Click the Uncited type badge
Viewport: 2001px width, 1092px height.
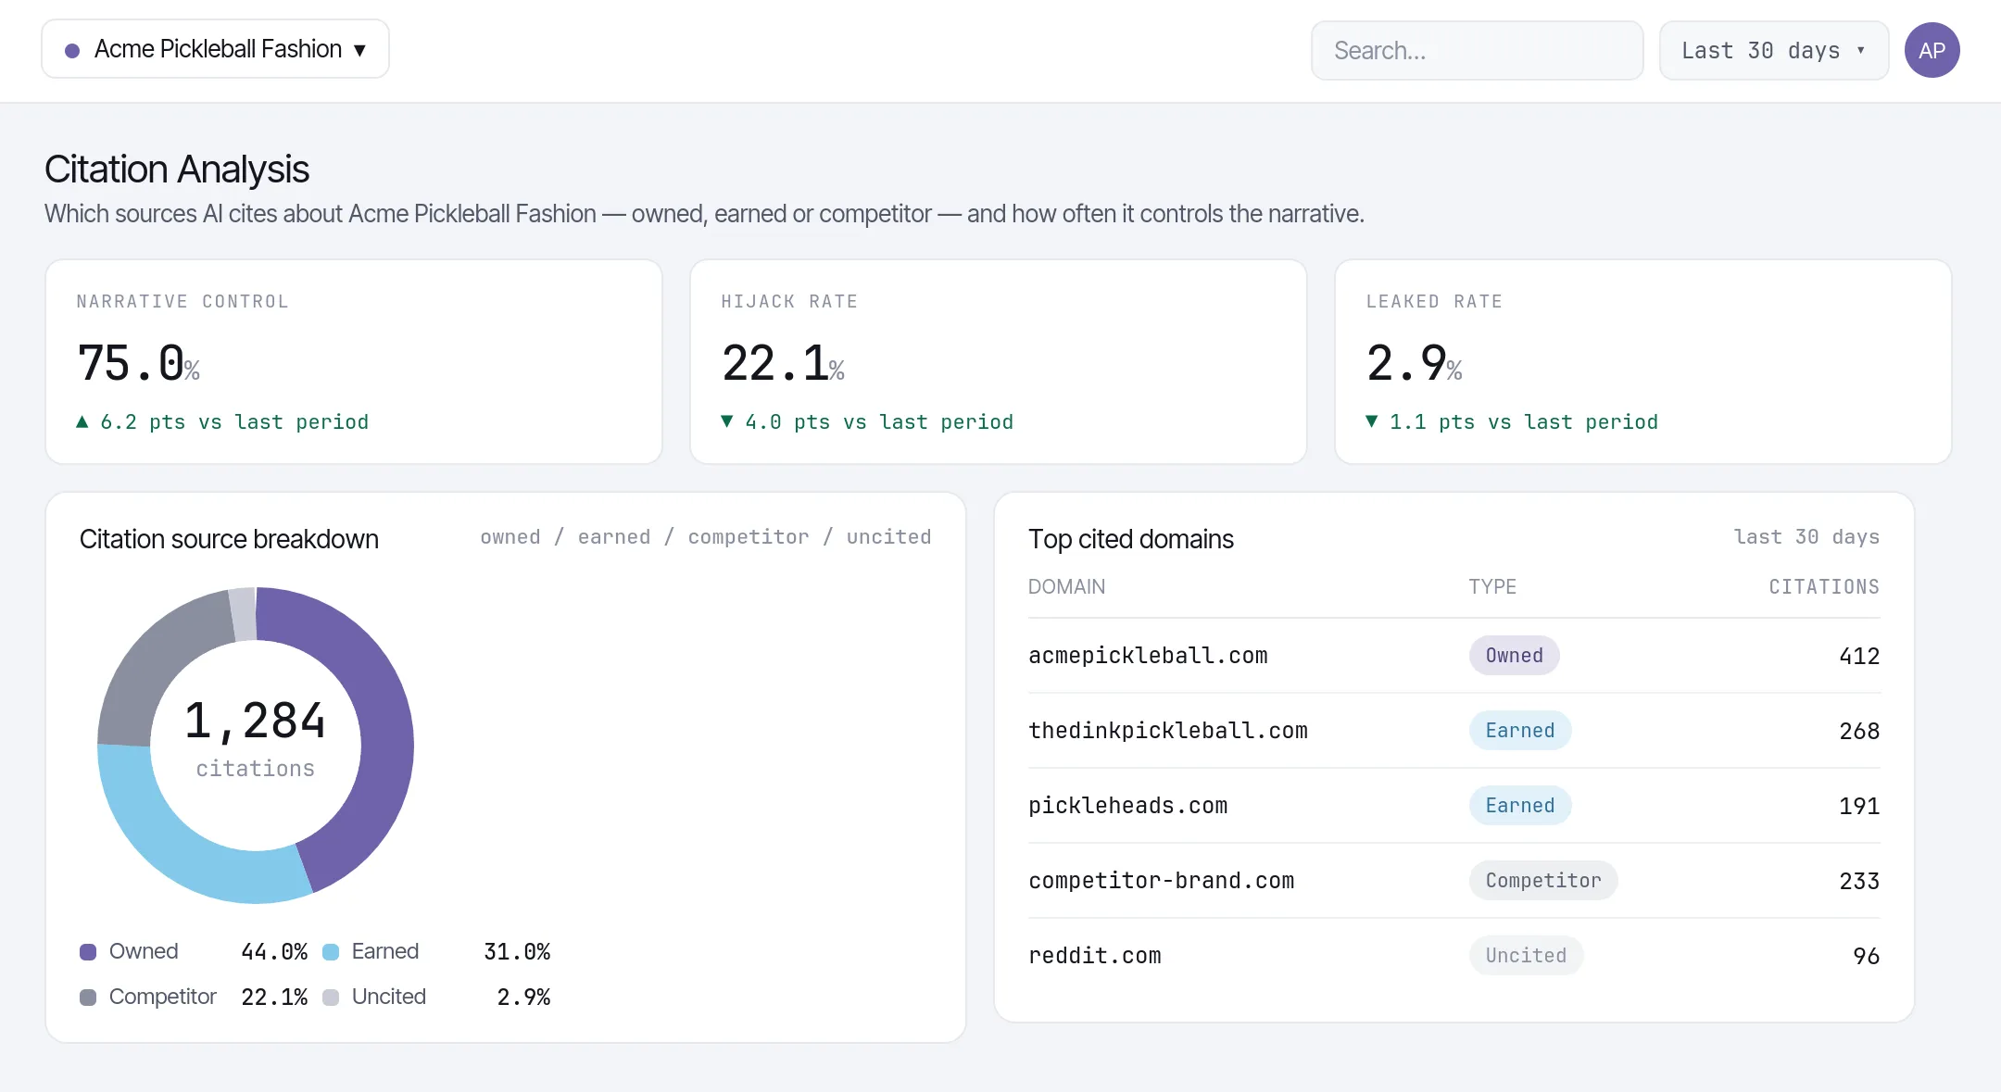(1526, 956)
